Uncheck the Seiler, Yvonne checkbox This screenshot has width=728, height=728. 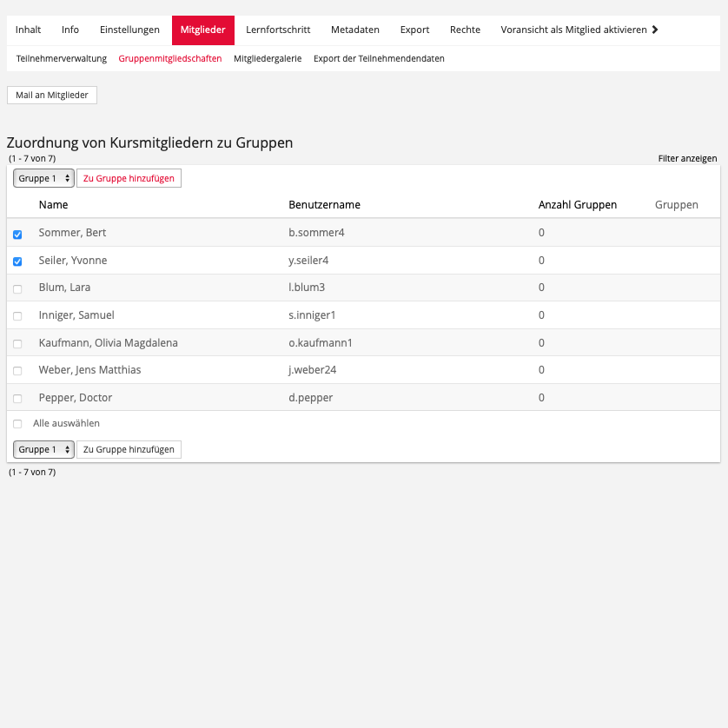click(x=17, y=261)
